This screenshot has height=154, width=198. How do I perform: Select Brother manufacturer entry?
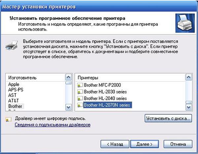[x=16, y=106]
